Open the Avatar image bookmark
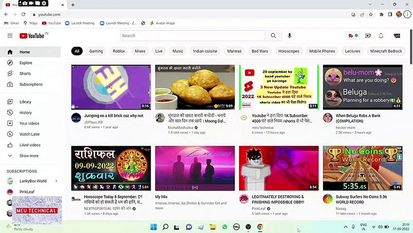Screen dimensions: 413x233 [x=162, y=23]
